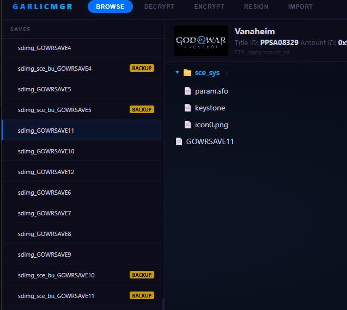Select save sdimg_sce_bu_GOWRSAVE11
Viewport: 347px width, 310px height.
point(82,296)
